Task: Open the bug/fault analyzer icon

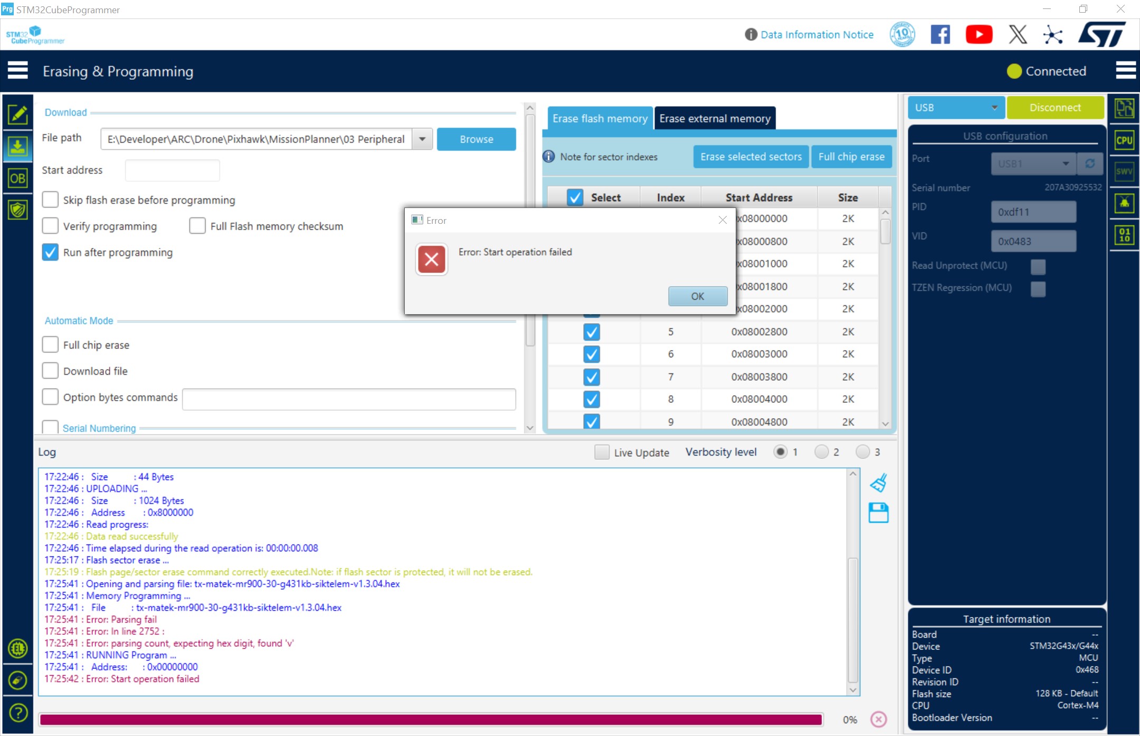Action: point(1124,203)
